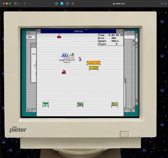This screenshot has height=158, width=168.
Task: Click the green Freestyle course sign
Action: [x=80, y=105]
